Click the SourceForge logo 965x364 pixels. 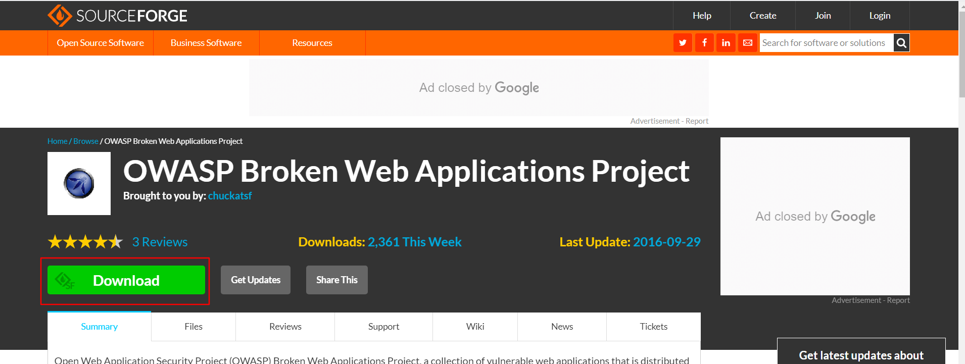pyautogui.click(x=117, y=16)
